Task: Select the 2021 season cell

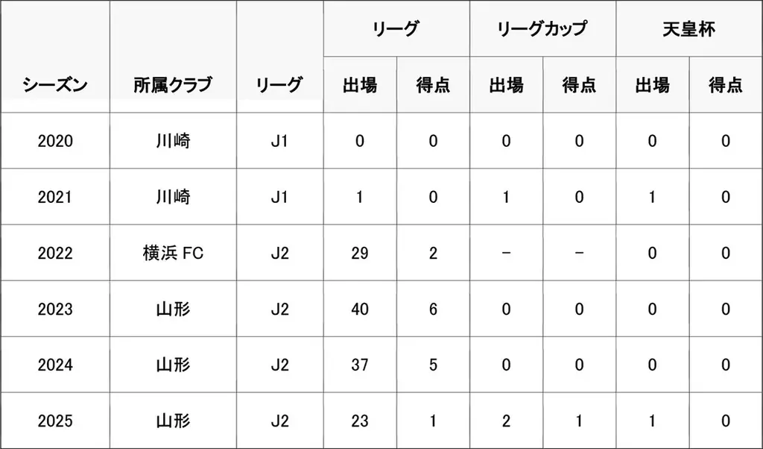Action: pos(55,197)
